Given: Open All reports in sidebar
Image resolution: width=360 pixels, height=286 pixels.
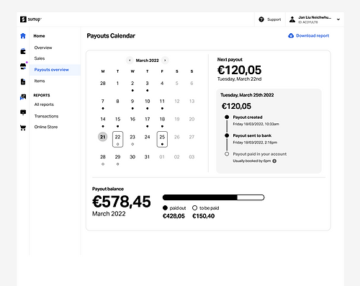Looking at the screenshot, I should pyautogui.click(x=44, y=104).
